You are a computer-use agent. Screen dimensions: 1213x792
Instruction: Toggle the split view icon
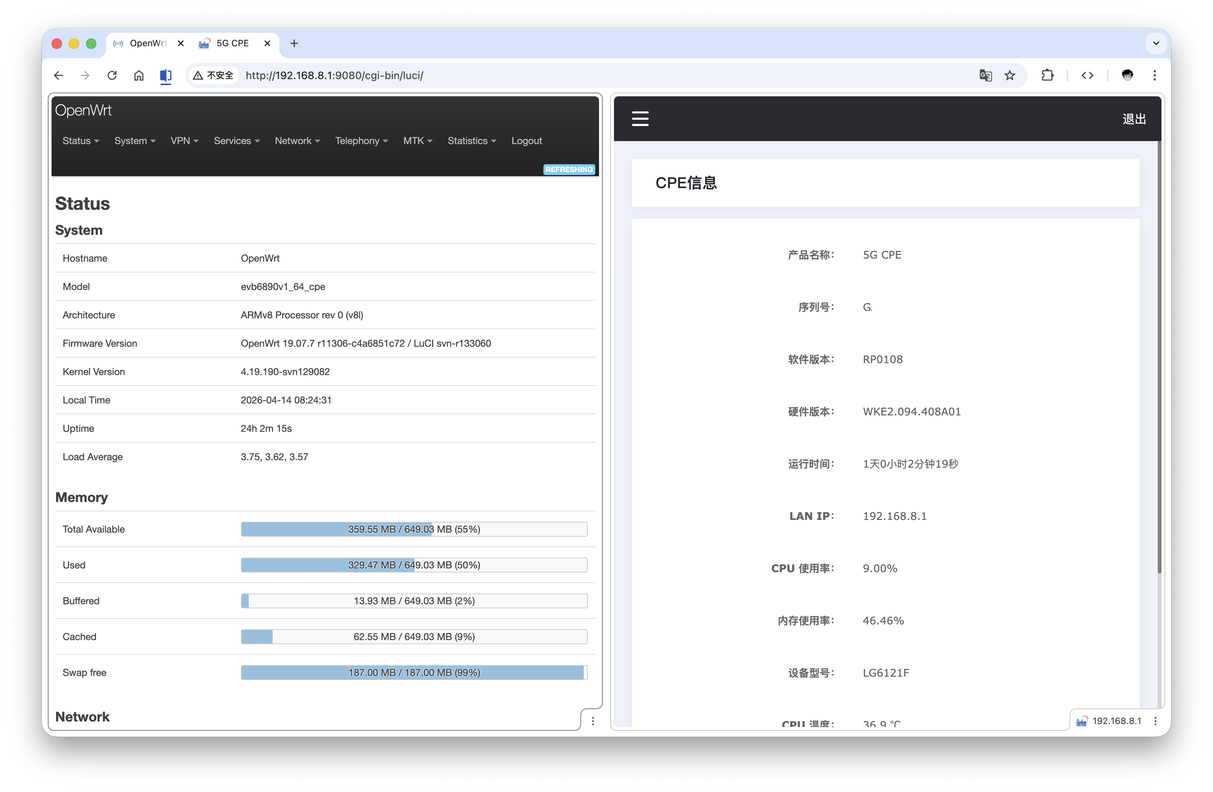point(166,75)
